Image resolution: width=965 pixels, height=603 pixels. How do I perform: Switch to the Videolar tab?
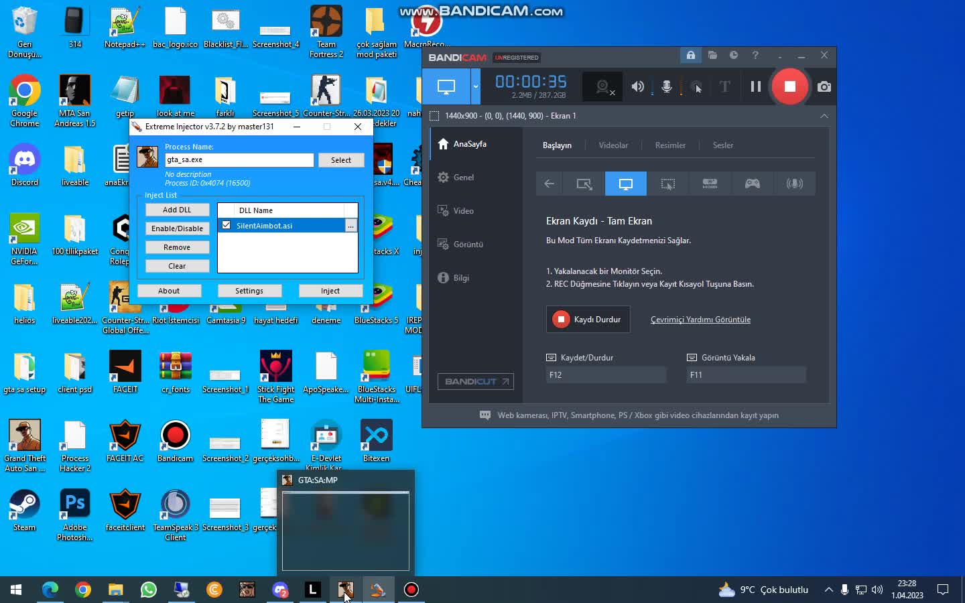[613, 145]
